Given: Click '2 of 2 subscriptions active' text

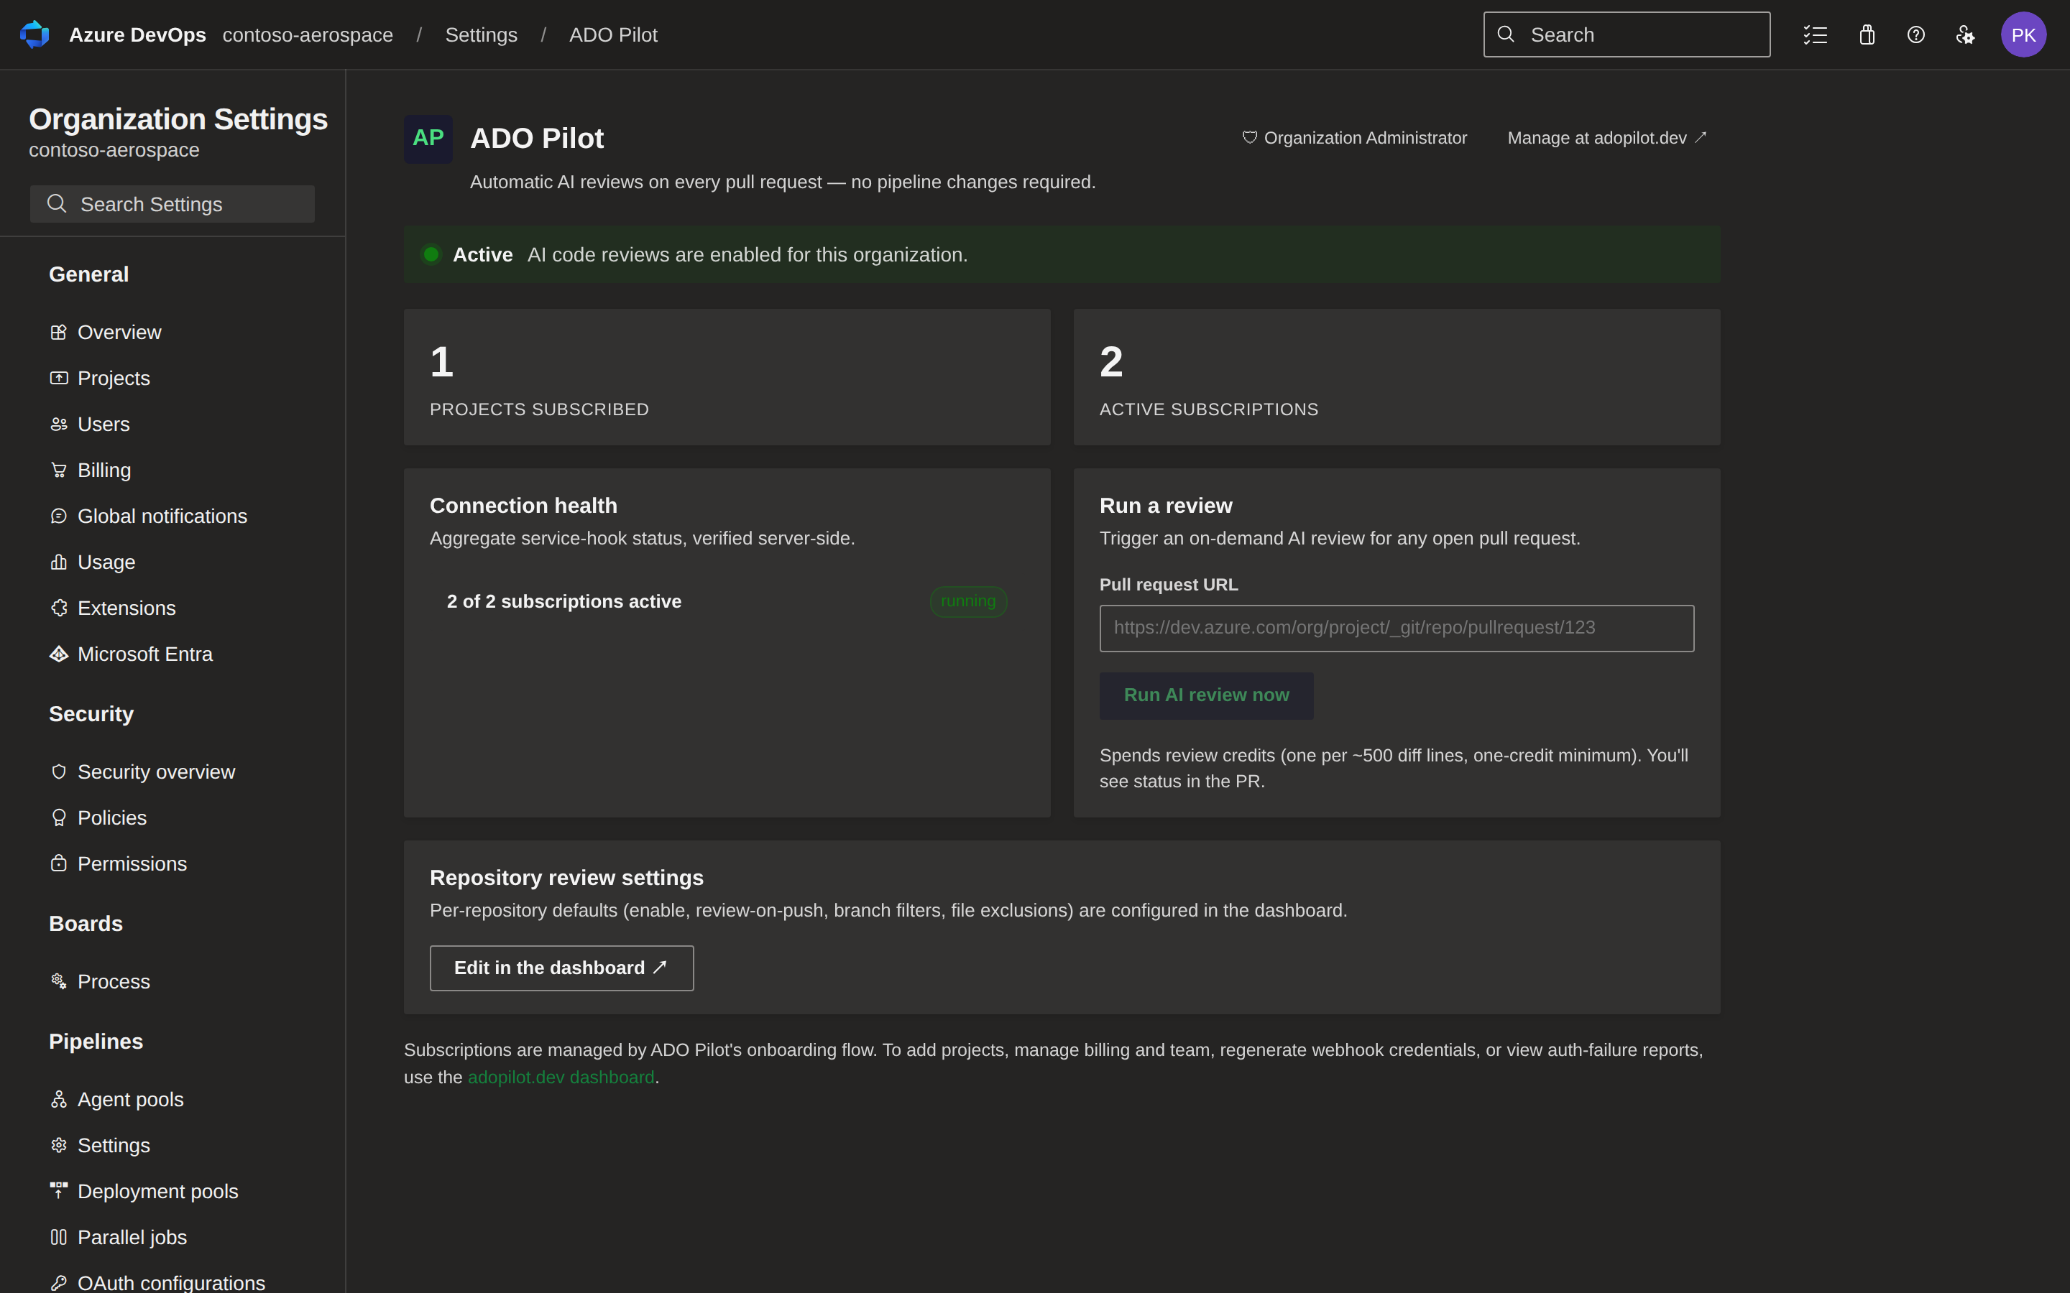Looking at the screenshot, I should click(x=563, y=601).
